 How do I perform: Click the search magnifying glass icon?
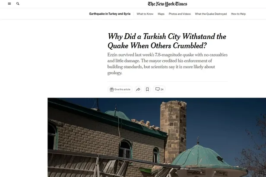[x=18, y=4]
